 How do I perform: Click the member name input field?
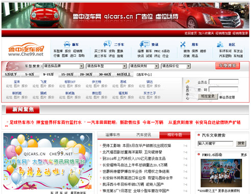pos(223,82)
